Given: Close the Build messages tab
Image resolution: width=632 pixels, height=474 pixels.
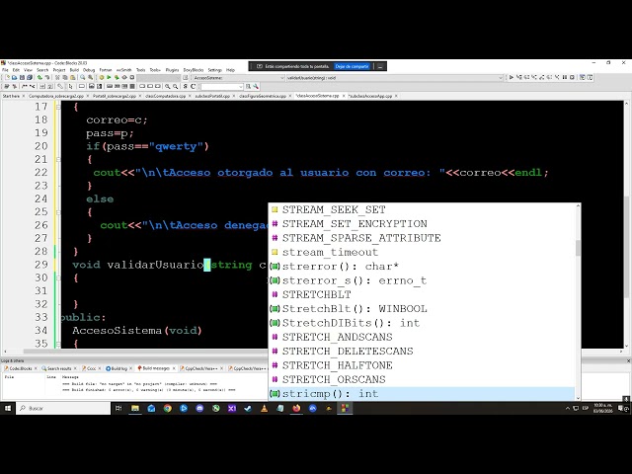Looking at the screenshot, I should 174,368.
